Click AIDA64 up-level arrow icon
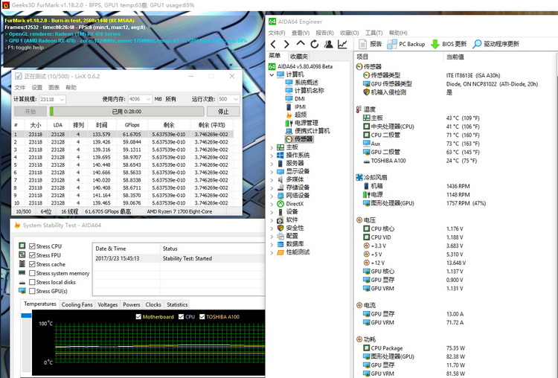This screenshot has height=378, width=558. [x=301, y=44]
